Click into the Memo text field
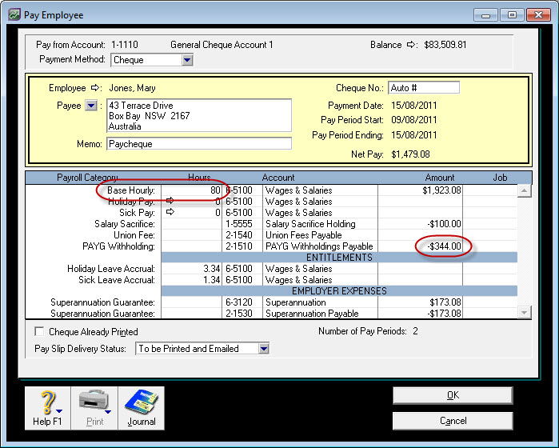The width and height of the screenshot is (559, 448). click(199, 144)
